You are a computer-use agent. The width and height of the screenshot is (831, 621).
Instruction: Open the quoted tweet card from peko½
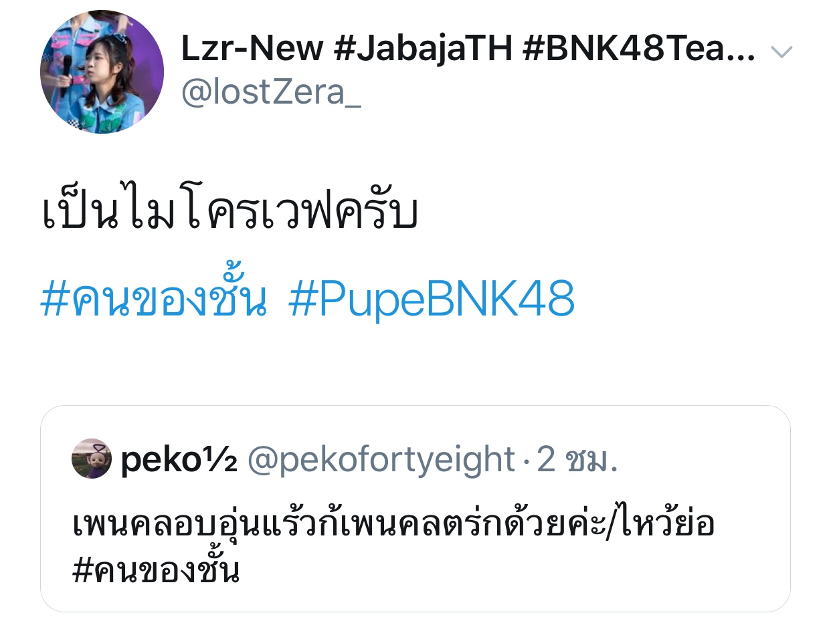(415, 509)
